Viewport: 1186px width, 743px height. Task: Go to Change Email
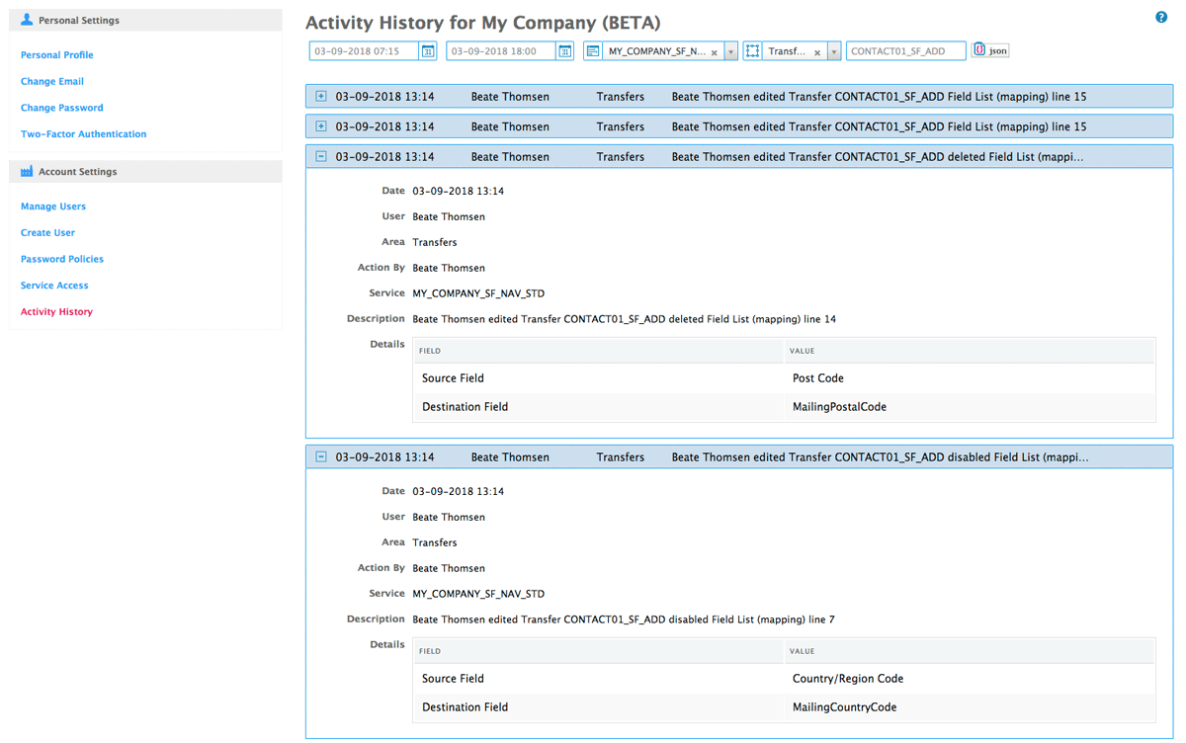pos(52,82)
